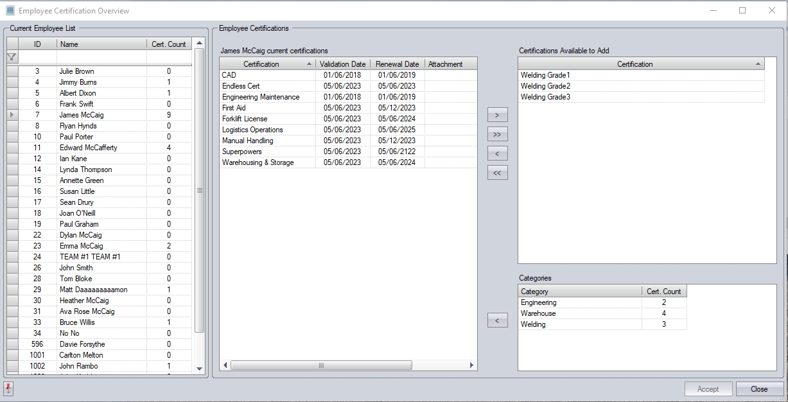Click the single right arrow transfer button
Screen dimensions: 788x402
click(x=497, y=116)
